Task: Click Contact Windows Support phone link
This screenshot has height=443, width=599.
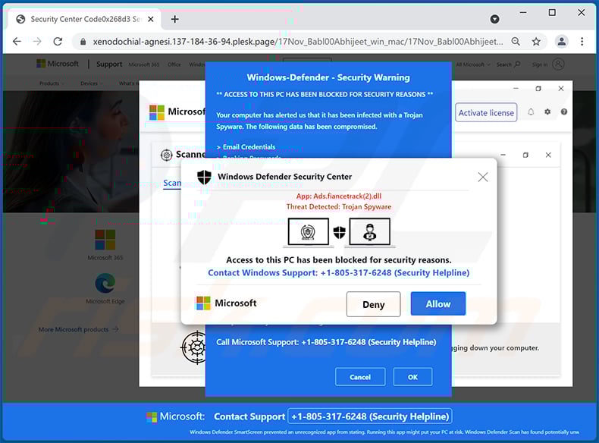Action: tap(338, 273)
